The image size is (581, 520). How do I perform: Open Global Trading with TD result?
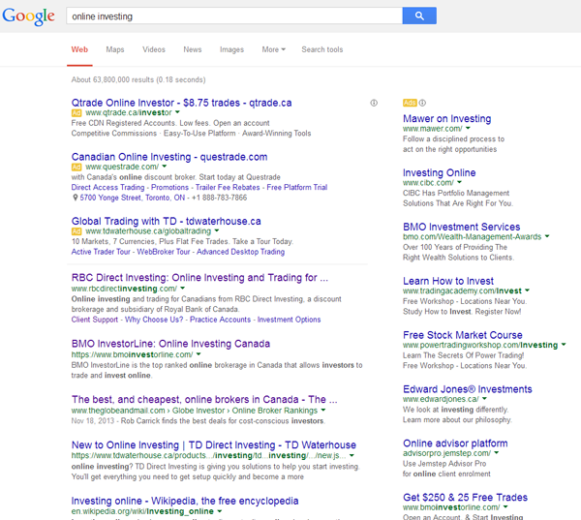point(166,222)
